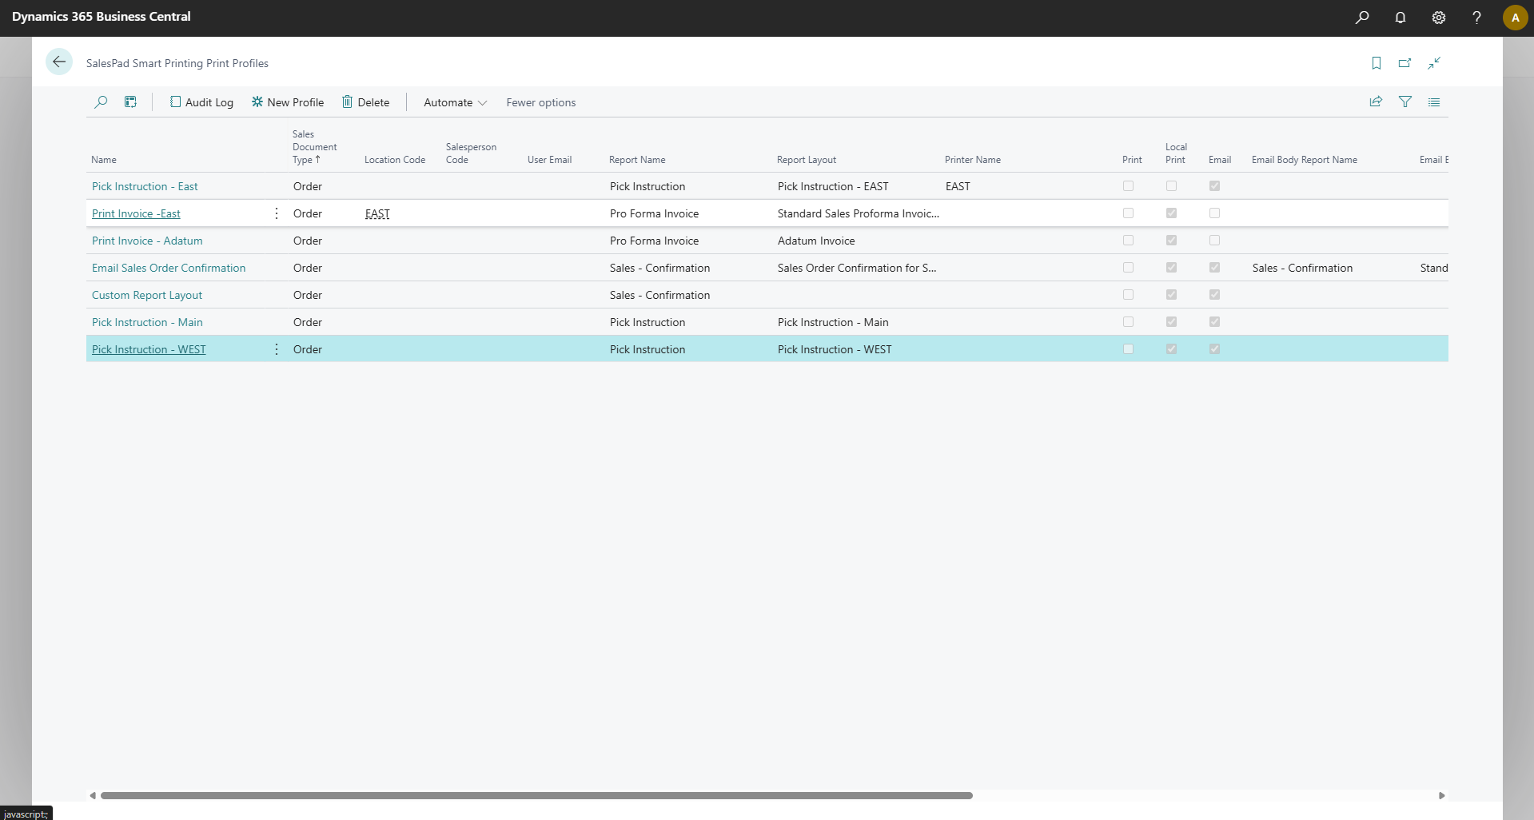Image resolution: width=1534 pixels, height=820 pixels.
Task: Select EAST location code in Print Invoice -East
Action: point(377,213)
